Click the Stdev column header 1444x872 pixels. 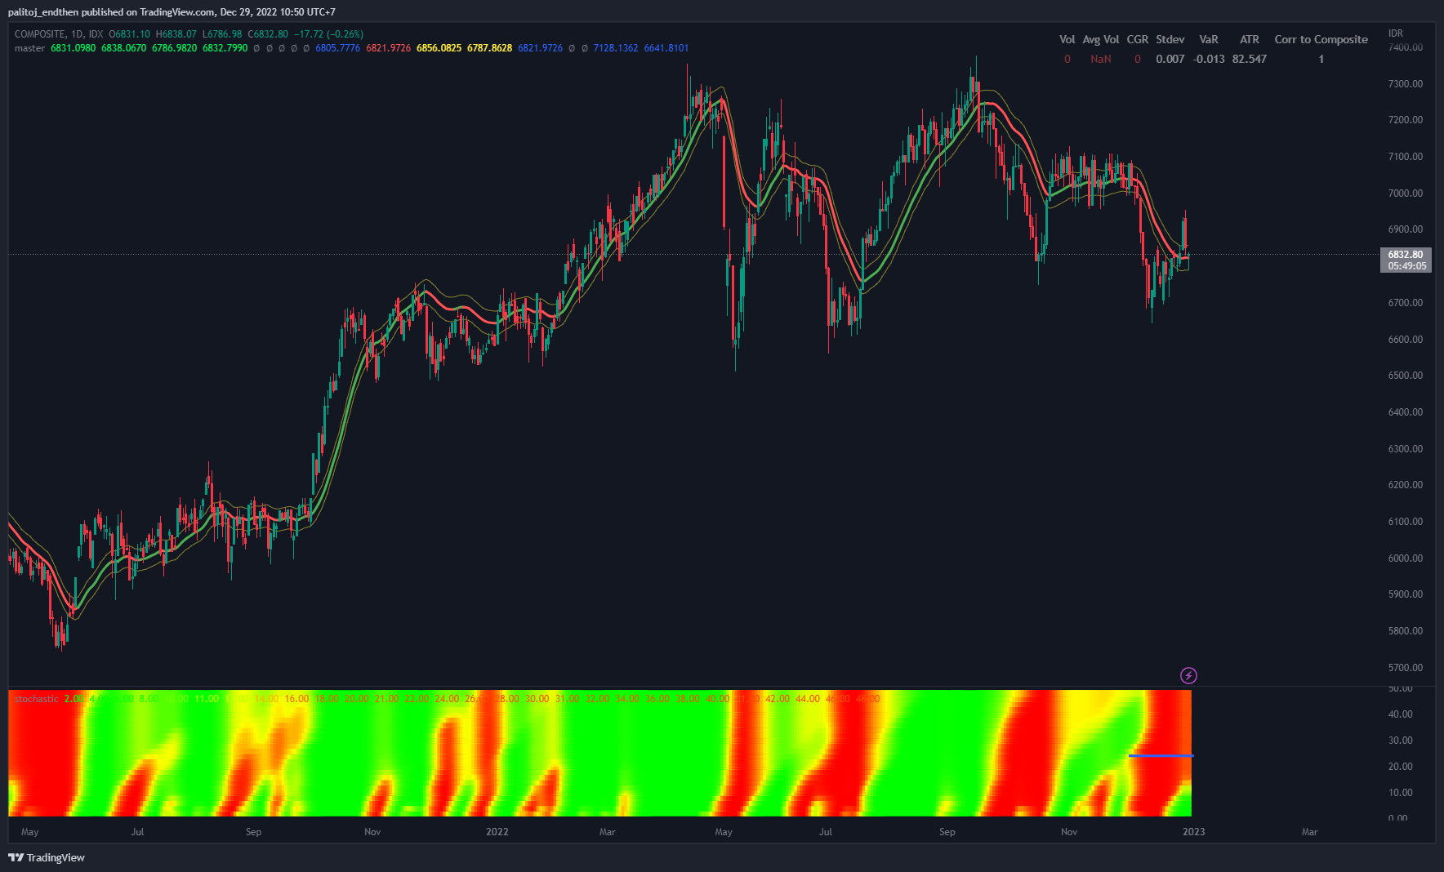[x=1170, y=39]
